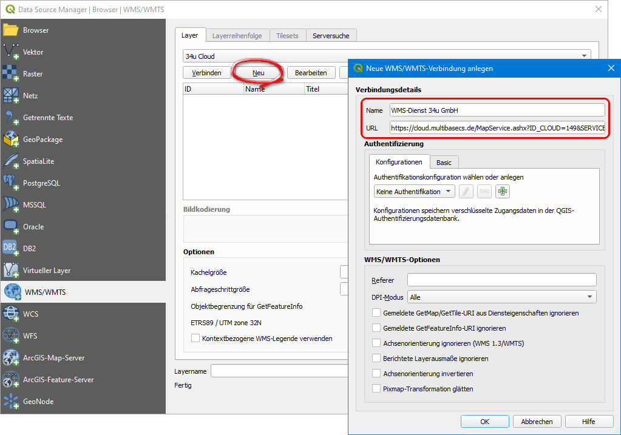
Task: Open the '34u Cloud' connection dropdown
Action: click(x=387, y=56)
